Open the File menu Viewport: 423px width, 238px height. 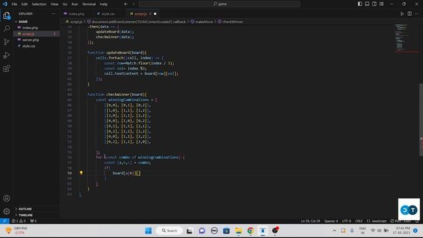coord(15,4)
